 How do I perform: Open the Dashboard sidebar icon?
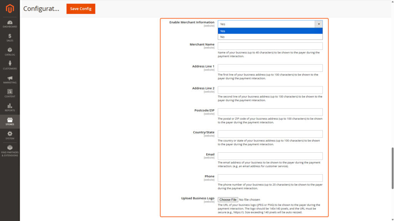[9, 24]
